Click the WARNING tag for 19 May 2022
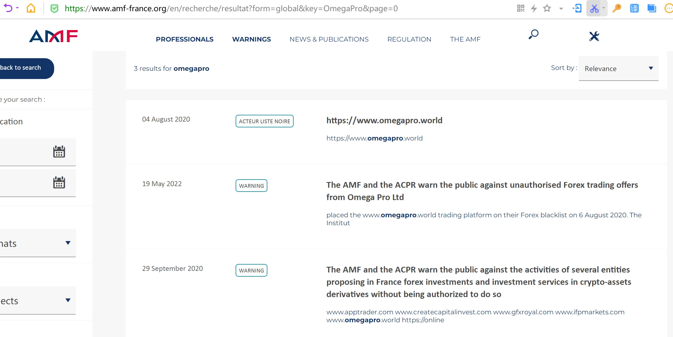The image size is (673, 337). pos(251,186)
